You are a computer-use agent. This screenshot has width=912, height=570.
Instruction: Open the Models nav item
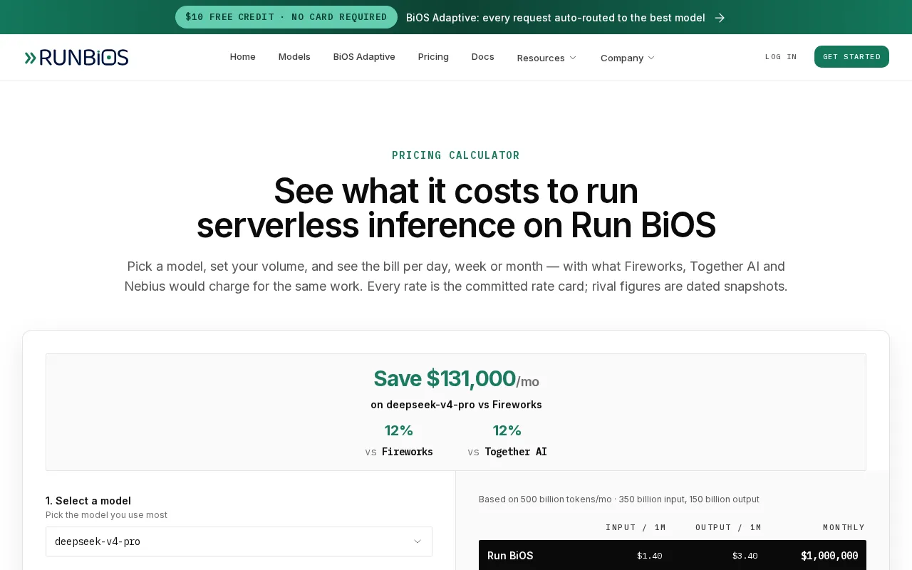(x=294, y=56)
